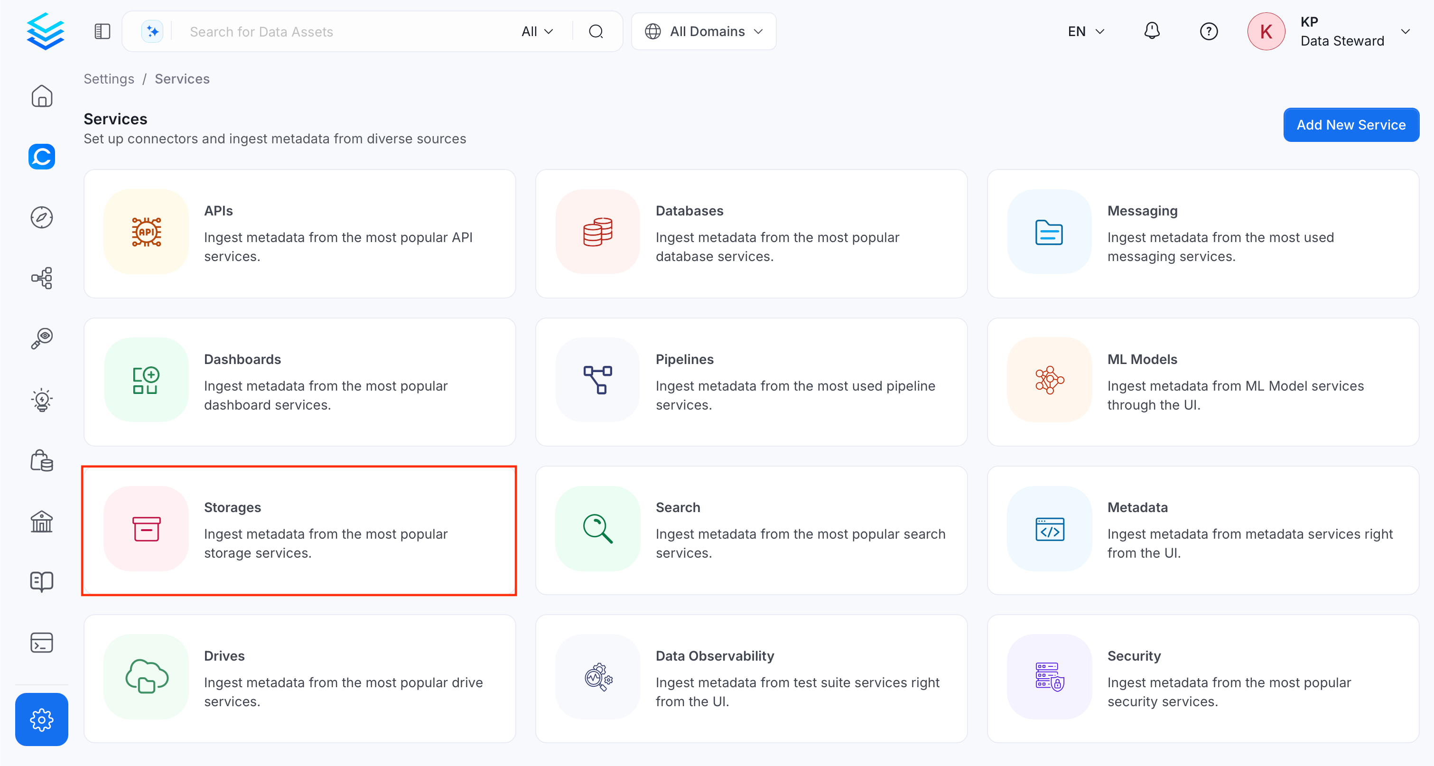The image size is (1434, 766).
Task: Open the Databases service card
Action: pos(752,233)
